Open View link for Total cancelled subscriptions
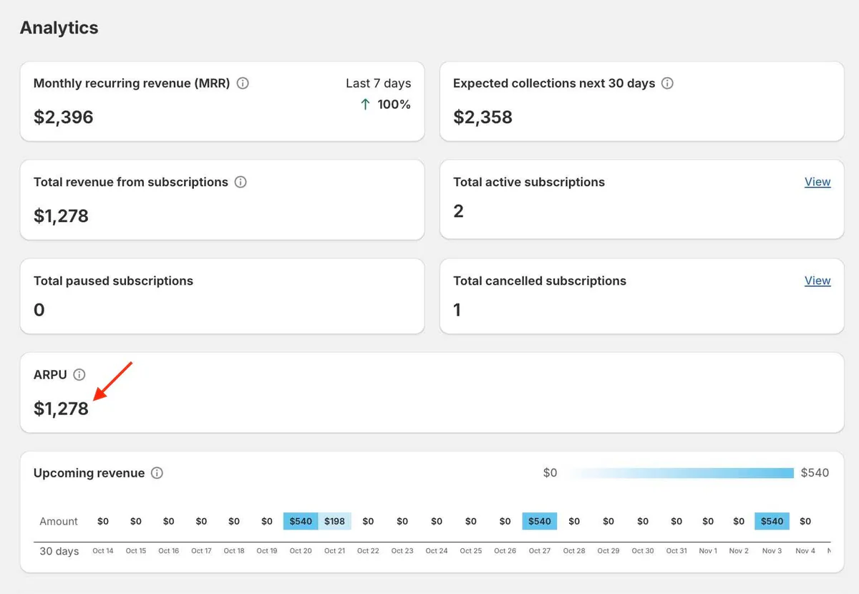The image size is (859, 594). pos(817,281)
